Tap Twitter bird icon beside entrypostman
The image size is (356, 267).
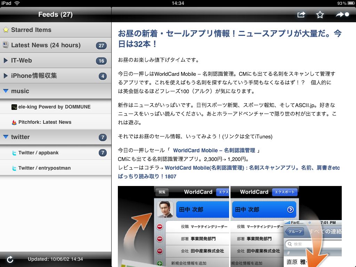click(x=14, y=168)
